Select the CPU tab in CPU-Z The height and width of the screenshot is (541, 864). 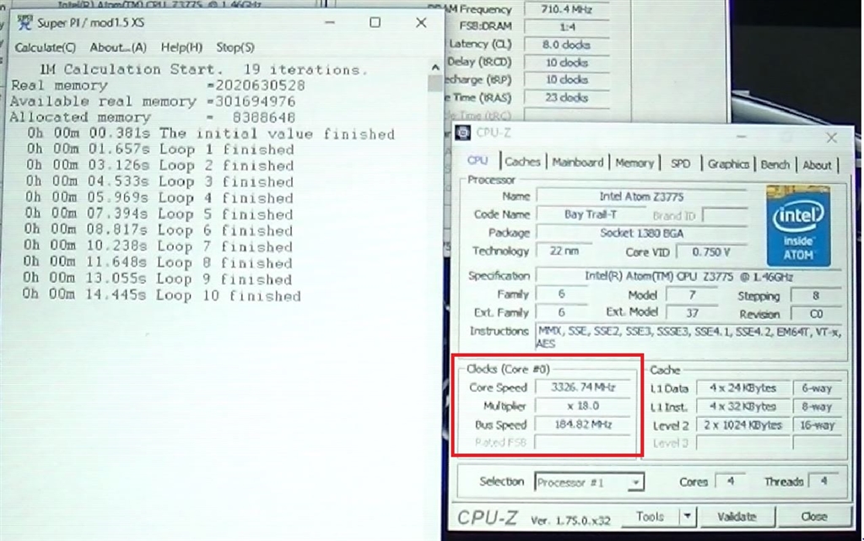[x=478, y=161]
